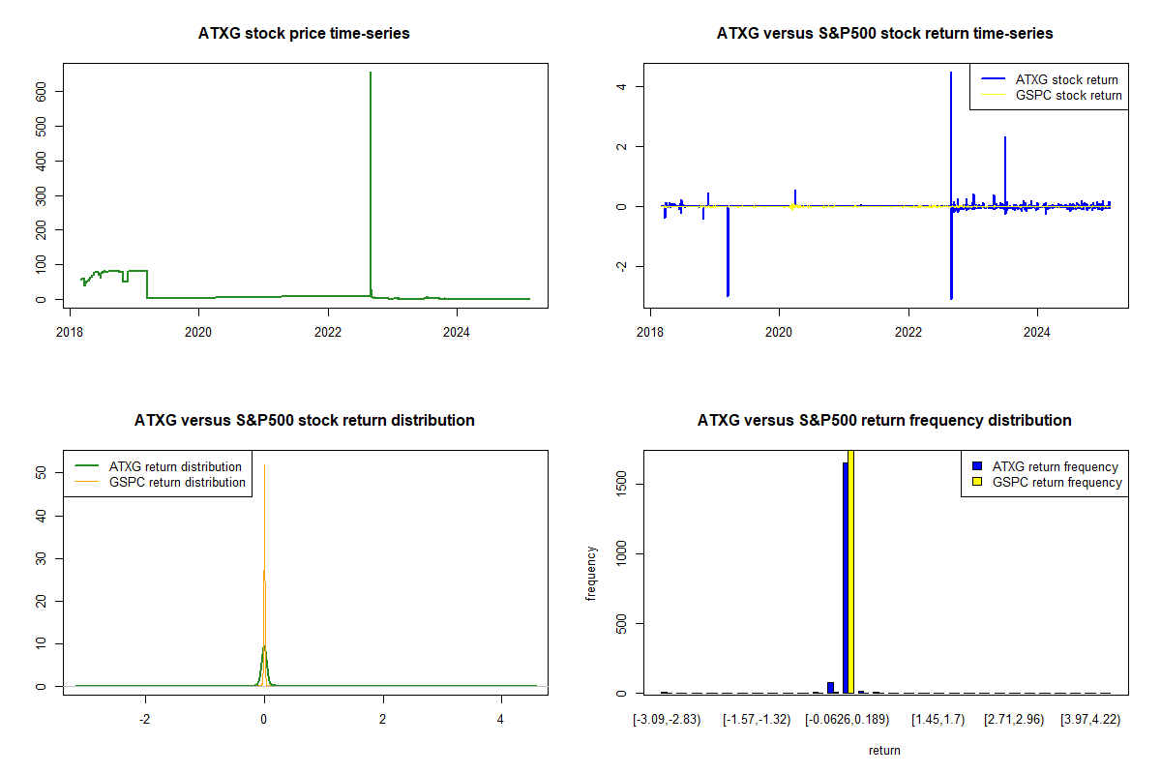Click the 'ATXG return distribution' legend entry

(175, 466)
